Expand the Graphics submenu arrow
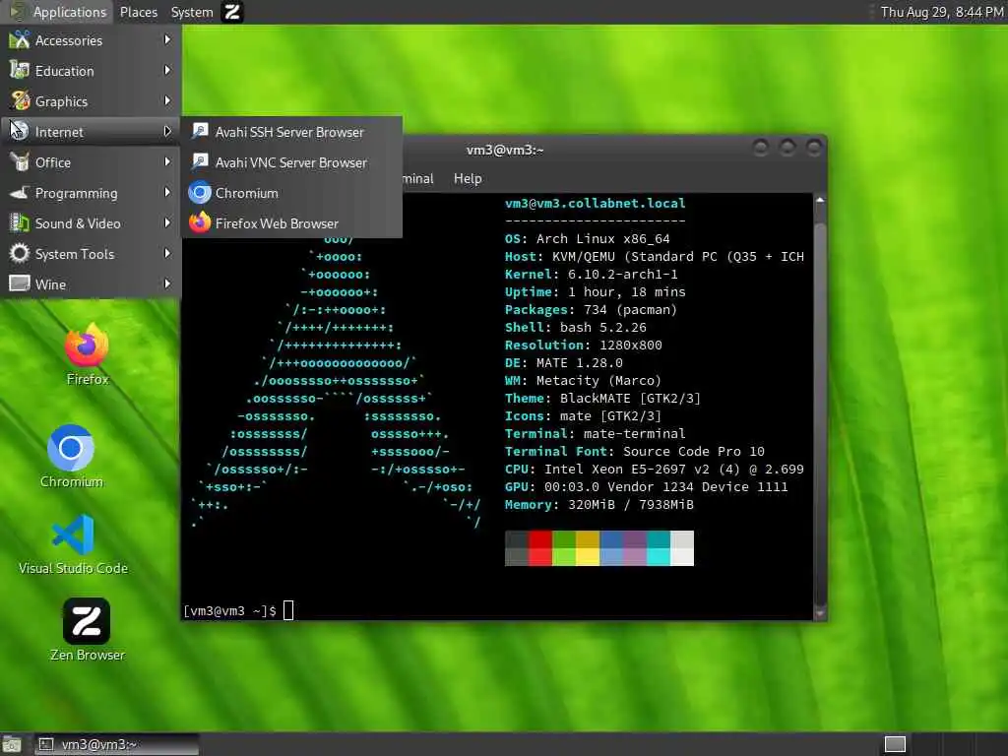This screenshot has height=756, width=1008. click(x=167, y=101)
